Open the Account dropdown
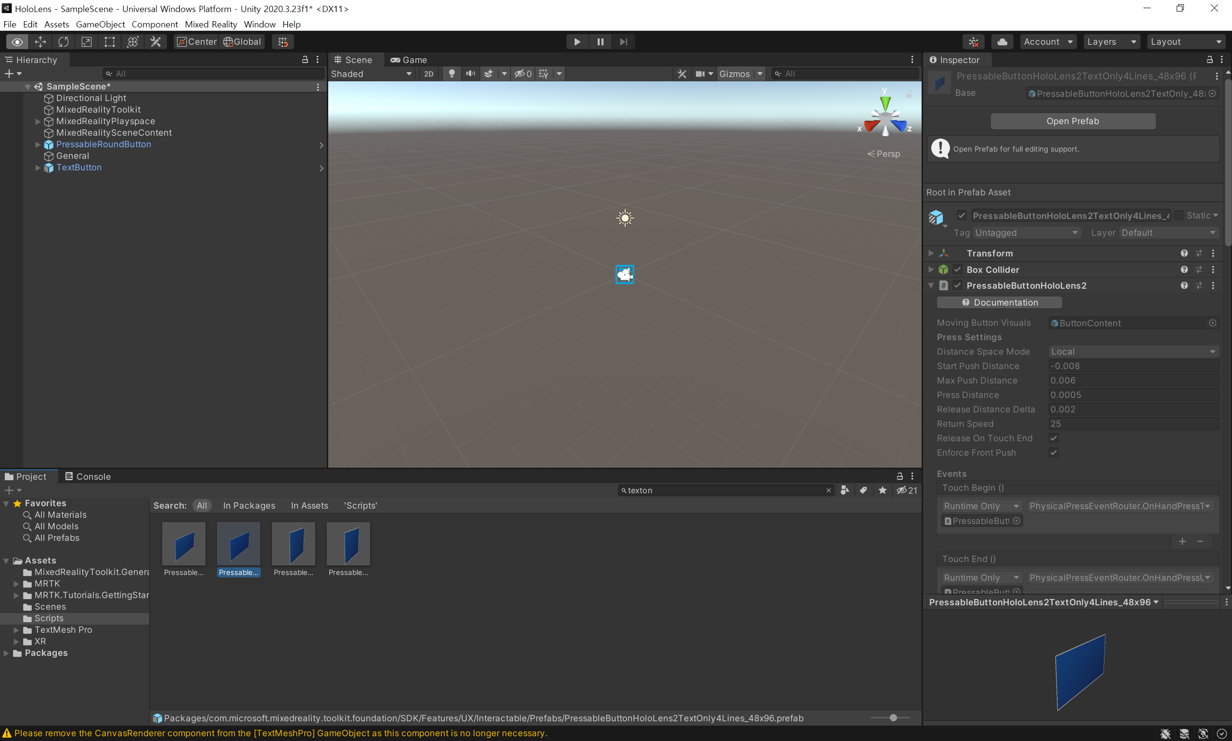Screen dimensions: 1232x741 point(1047,42)
